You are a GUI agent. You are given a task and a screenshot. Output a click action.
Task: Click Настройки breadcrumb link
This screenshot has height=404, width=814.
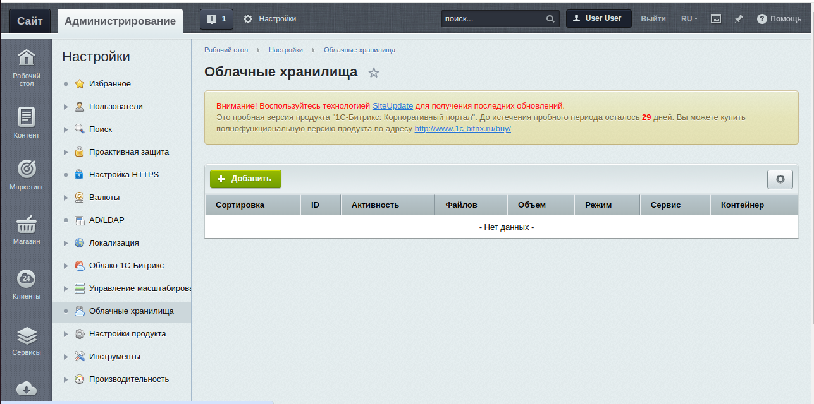[286, 50]
